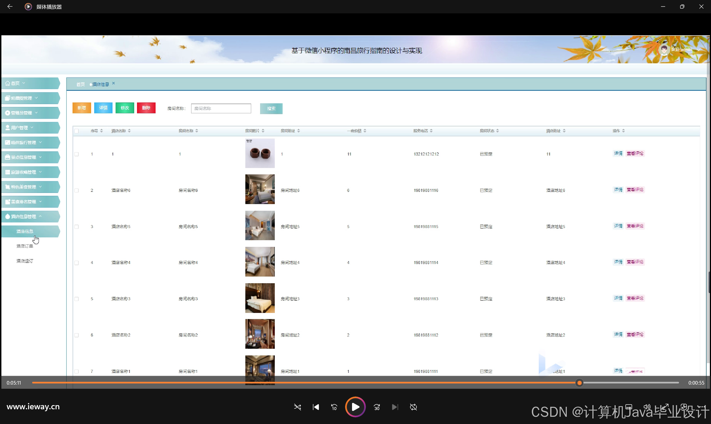This screenshot has height=424, width=711.
Task: Switch to the 首页 breadcrumb tab
Action: click(81, 84)
